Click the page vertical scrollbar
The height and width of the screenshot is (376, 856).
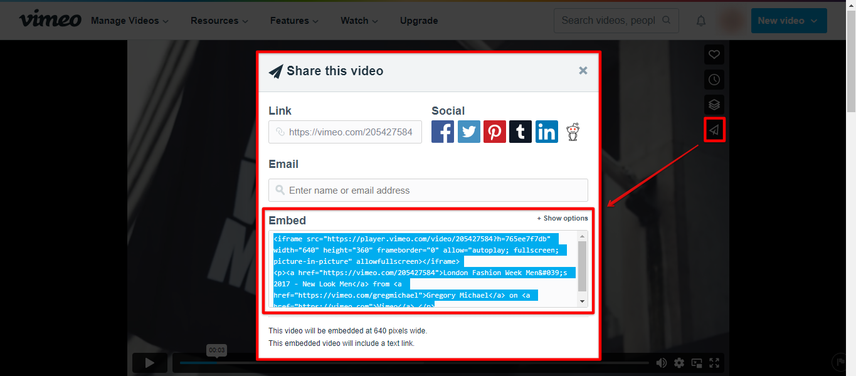[x=851, y=63]
